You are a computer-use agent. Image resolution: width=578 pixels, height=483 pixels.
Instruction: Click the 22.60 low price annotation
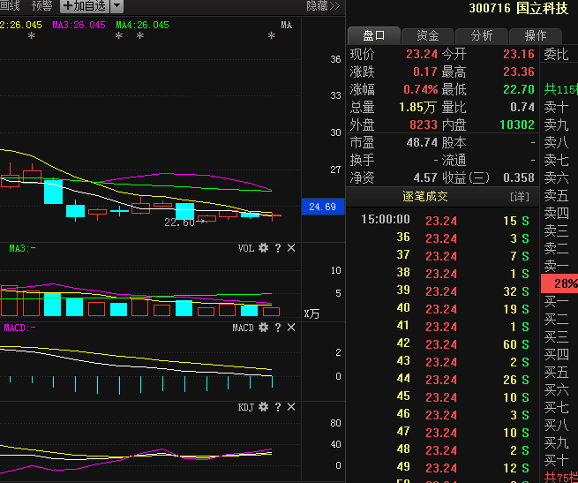[179, 223]
